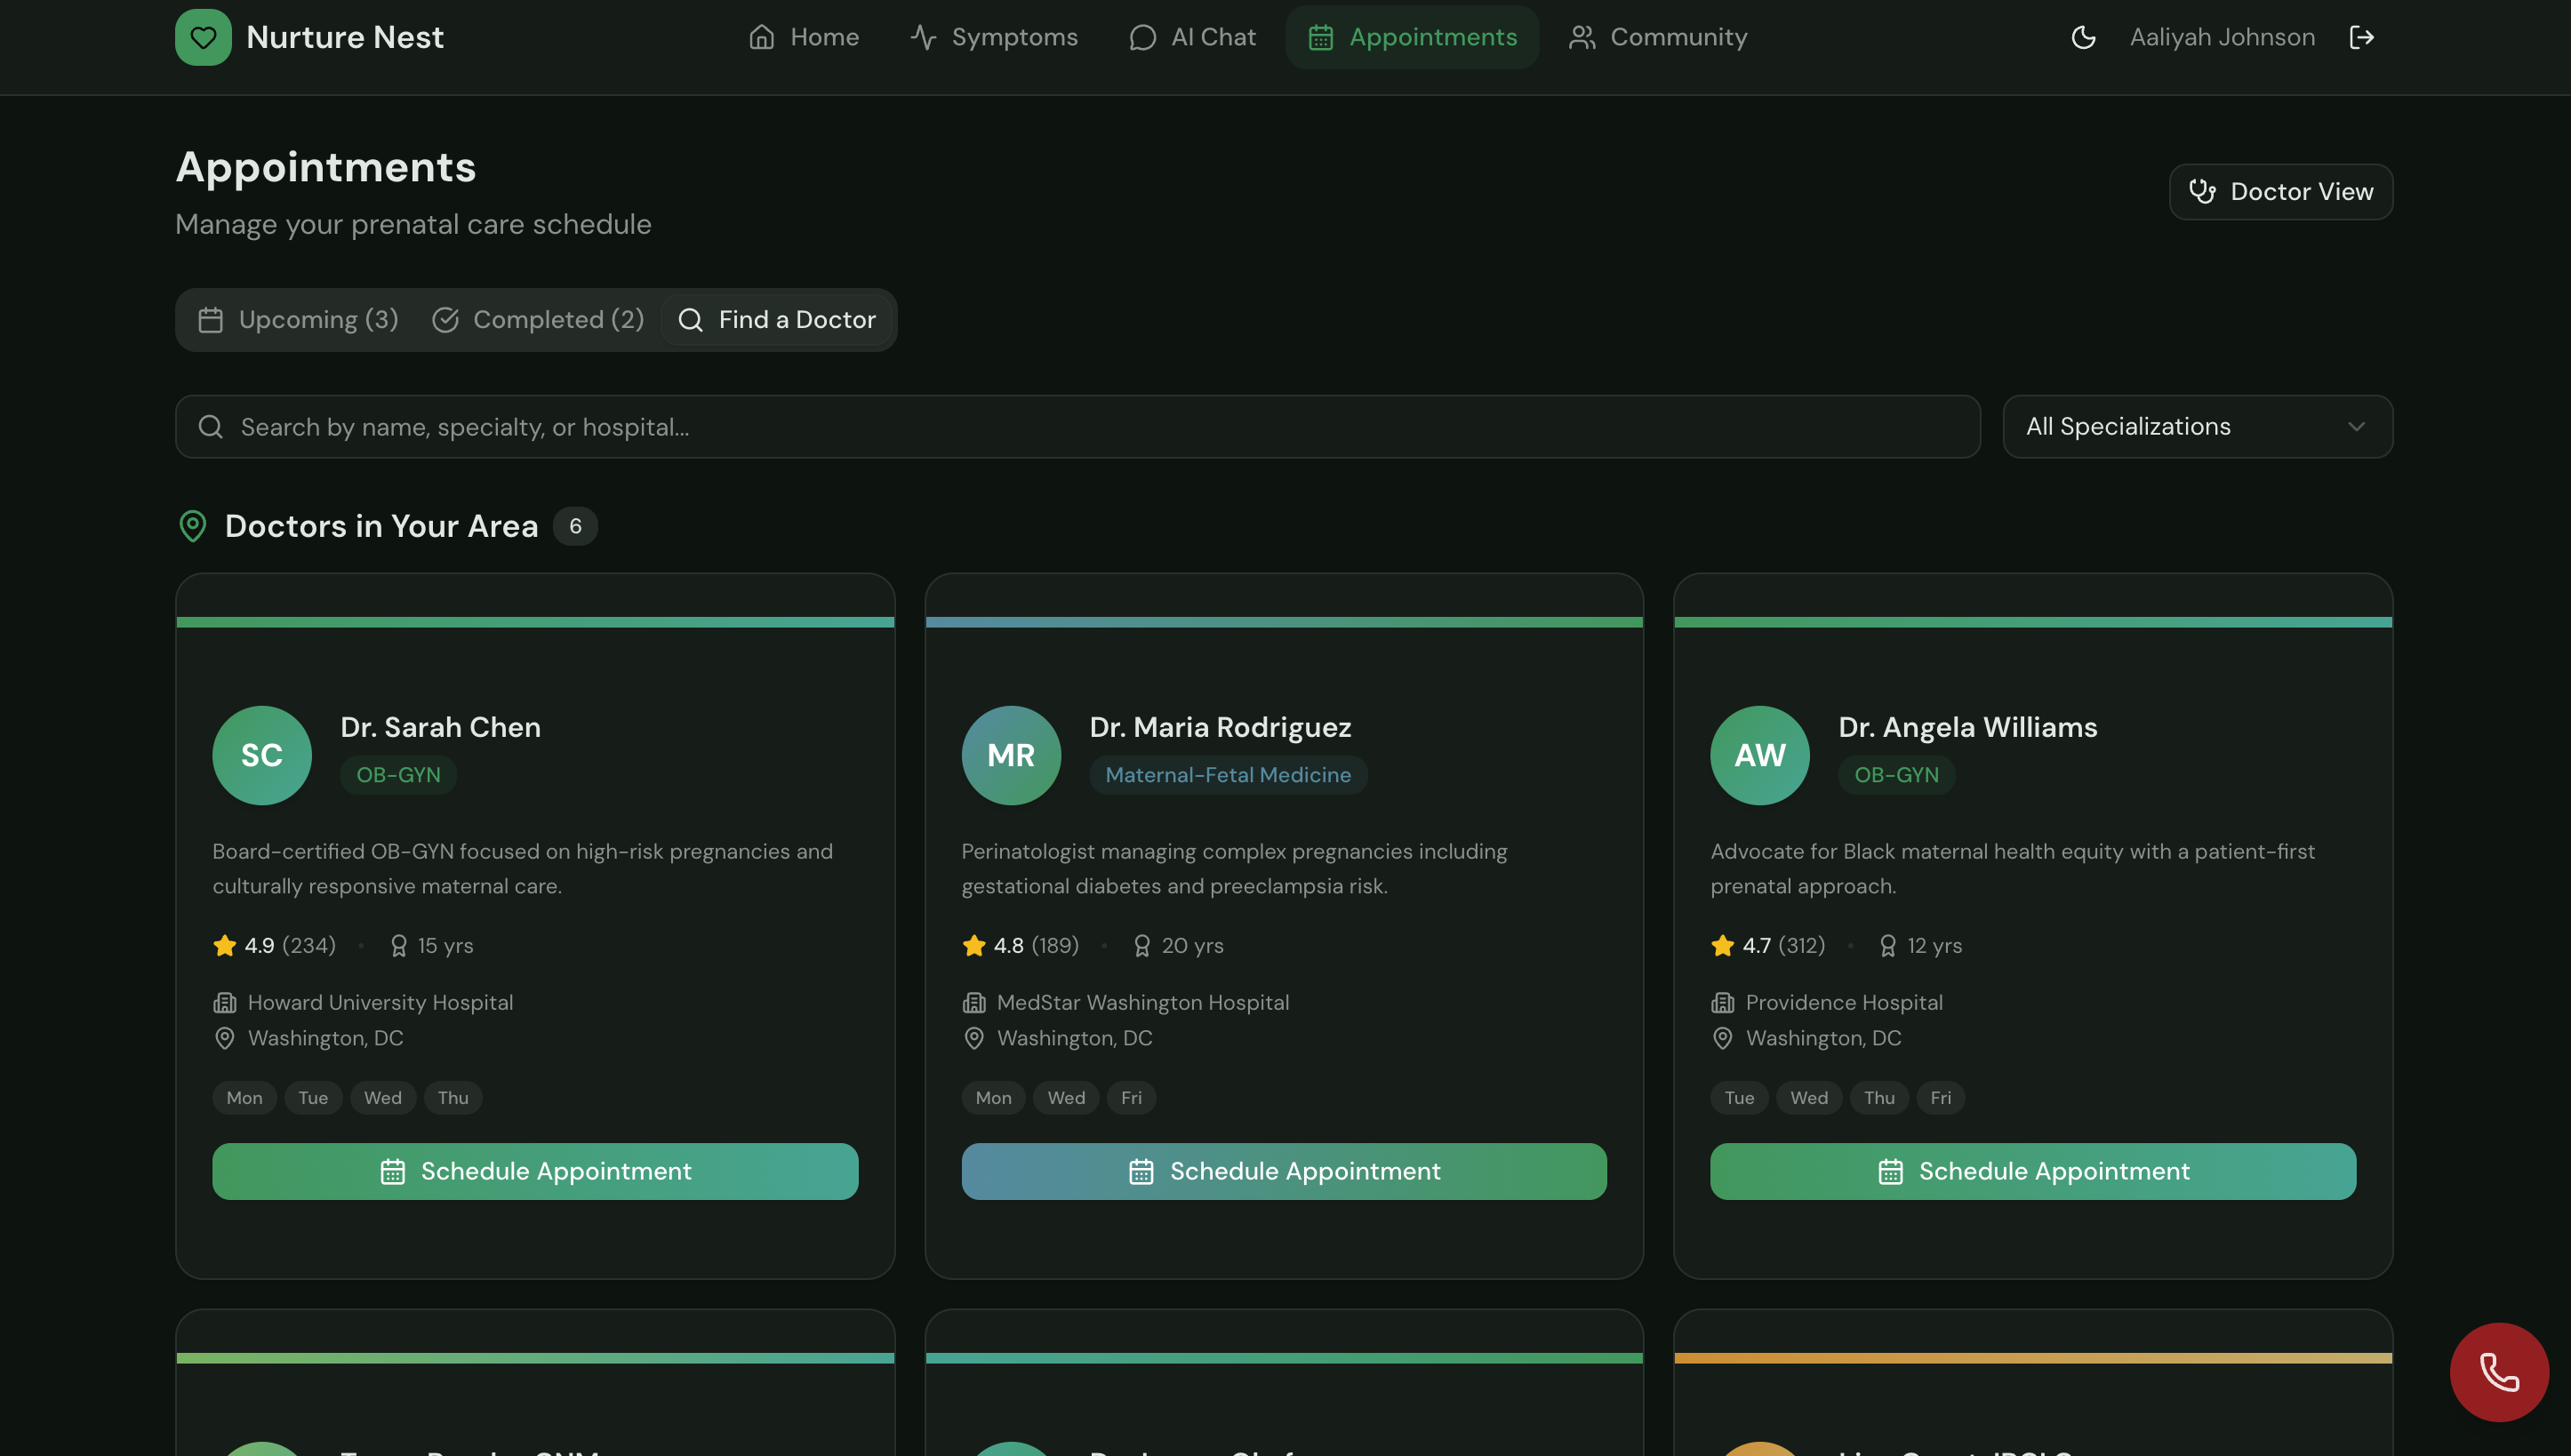Schedule Appointment with Dr. Sarah Chen
The height and width of the screenshot is (1456, 2571).
(535, 1171)
